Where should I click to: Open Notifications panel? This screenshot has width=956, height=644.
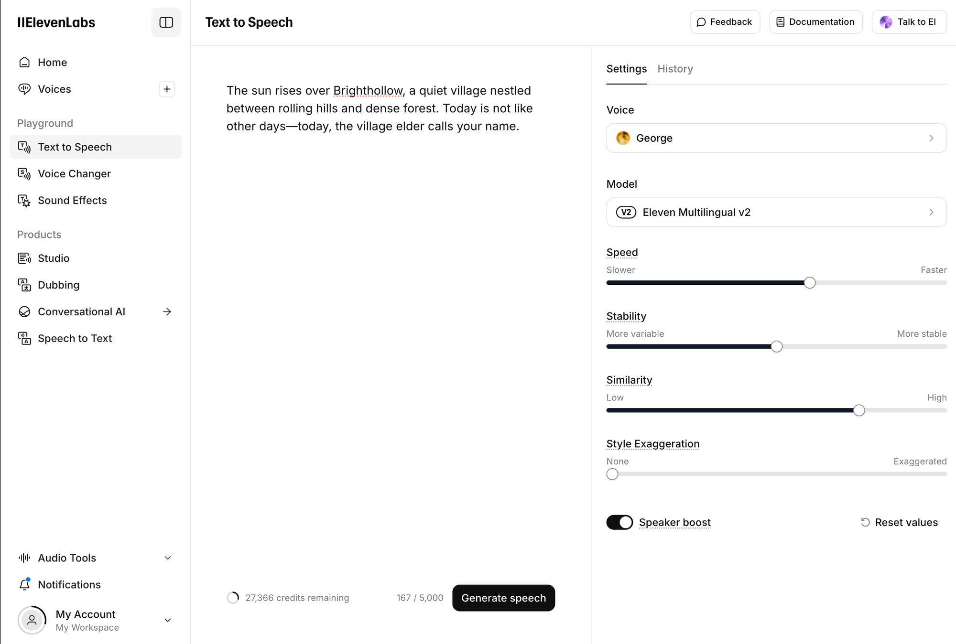96,584
